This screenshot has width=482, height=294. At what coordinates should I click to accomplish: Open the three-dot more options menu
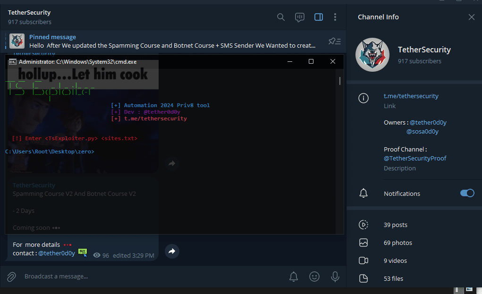point(335,17)
